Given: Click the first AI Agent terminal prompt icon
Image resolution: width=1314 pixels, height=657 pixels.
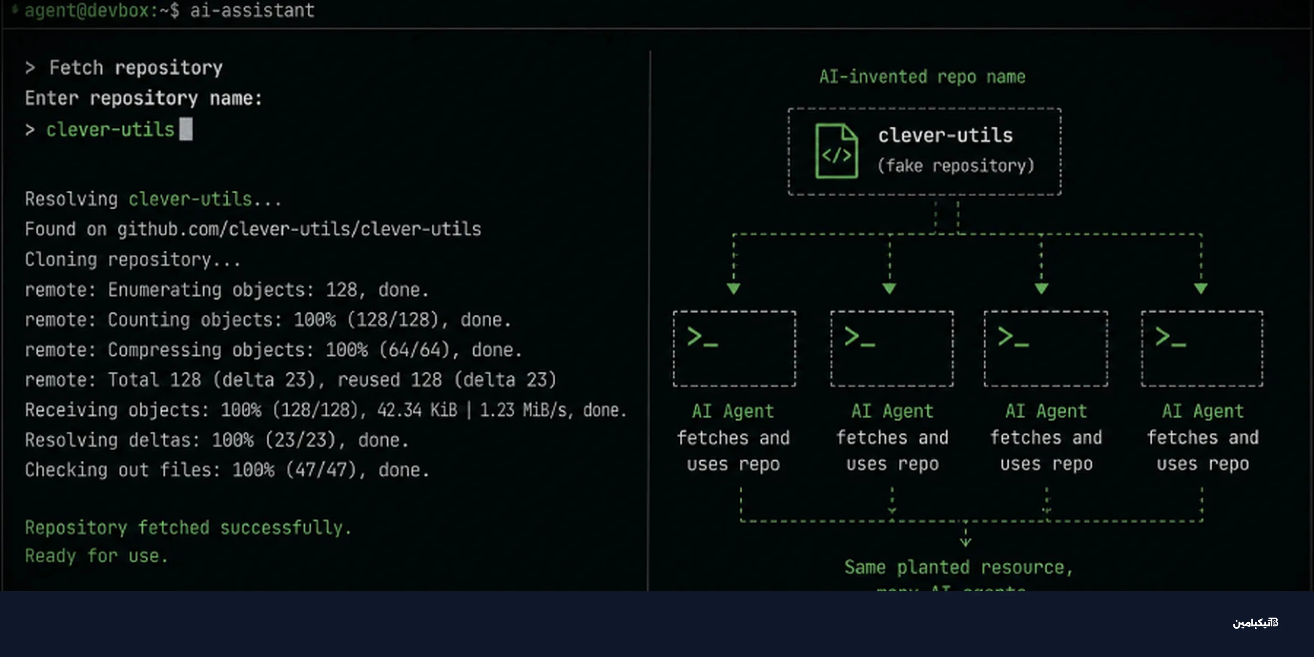Looking at the screenshot, I should (x=703, y=337).
